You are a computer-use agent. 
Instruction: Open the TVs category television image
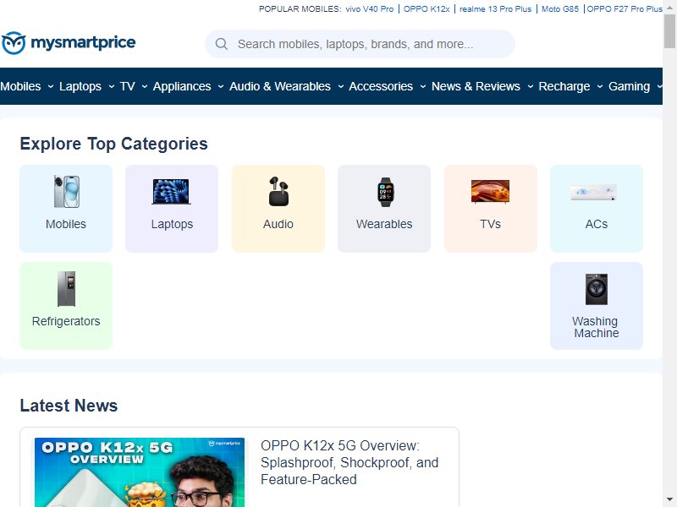click(490, 192)
